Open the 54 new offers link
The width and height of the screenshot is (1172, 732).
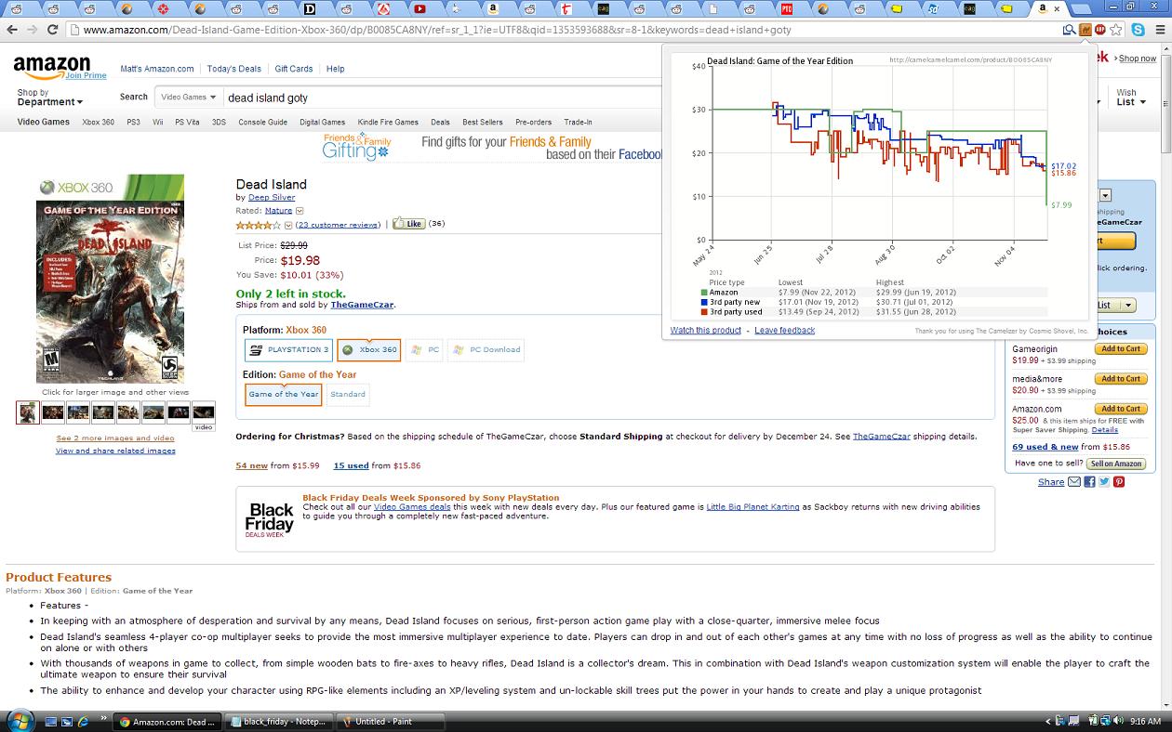[x=252, y=465]
